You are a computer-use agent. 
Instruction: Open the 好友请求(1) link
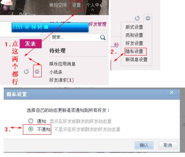[61, 80]
